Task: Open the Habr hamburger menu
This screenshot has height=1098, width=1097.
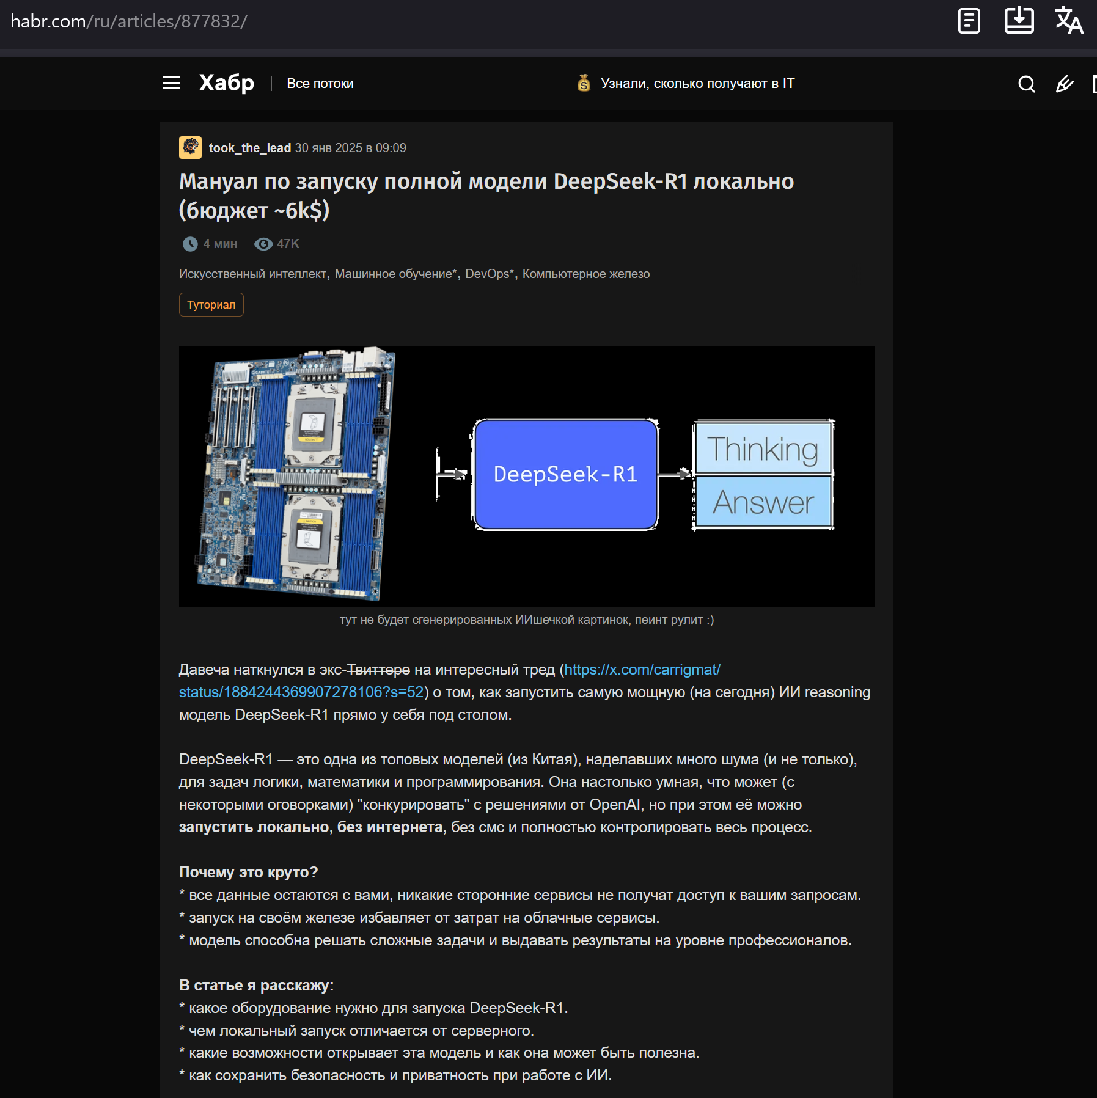Action: pos(171,83)
